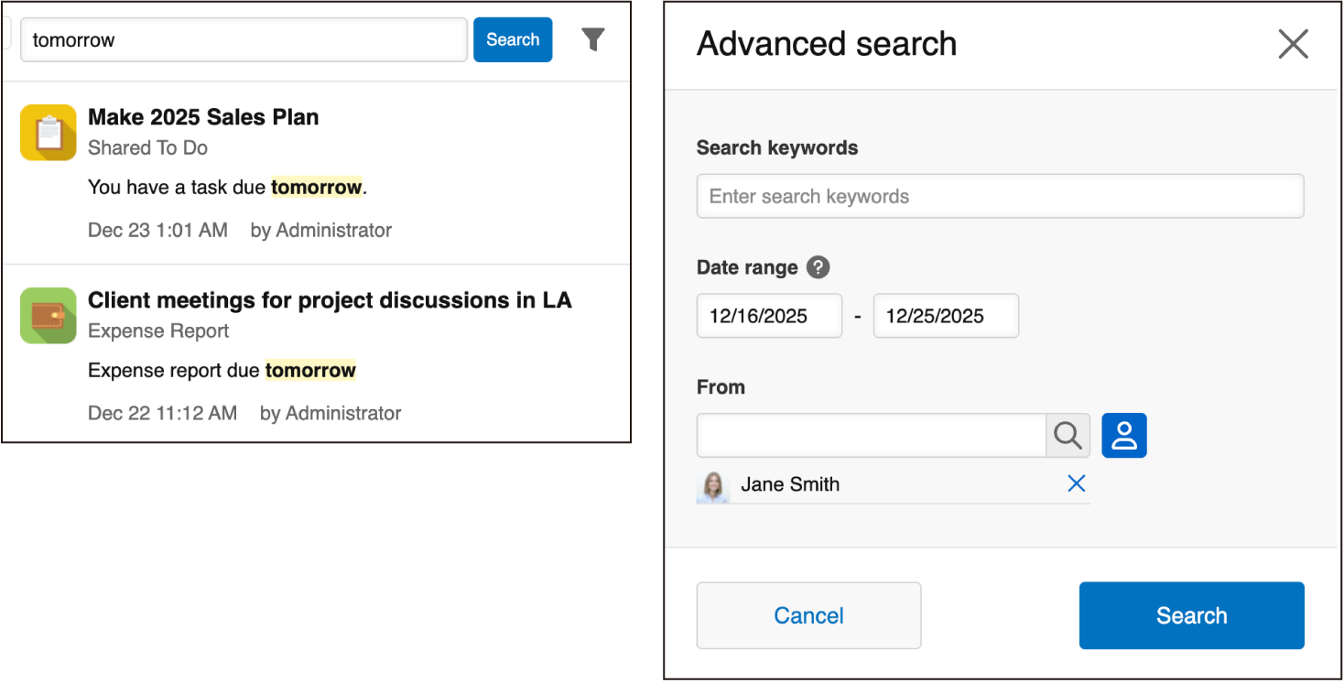
Task: Click the From user text field
Action: pyautogui.click(x=871, y=436)
